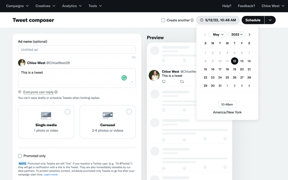Click Chloe West avatar in composer
The image size is (288, 180).
pos(22,63)
